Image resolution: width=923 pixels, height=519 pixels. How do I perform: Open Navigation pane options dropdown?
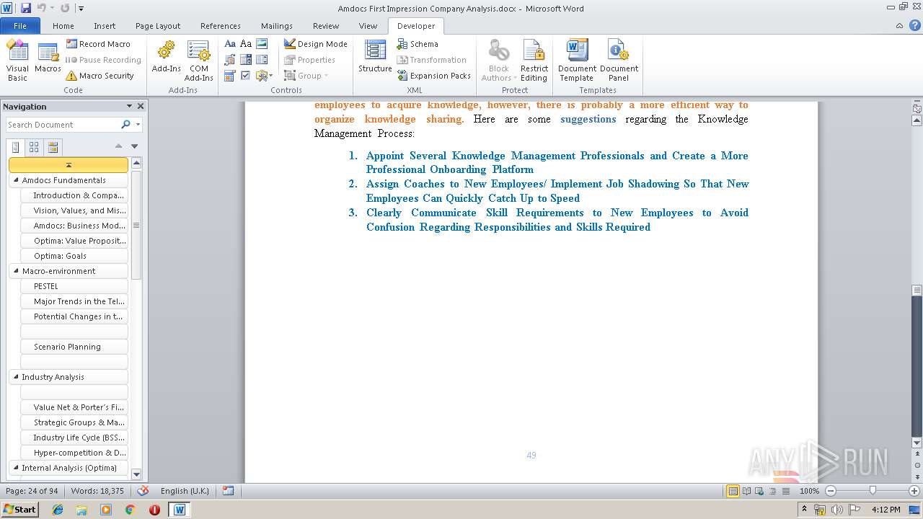(x=129, y=106)
